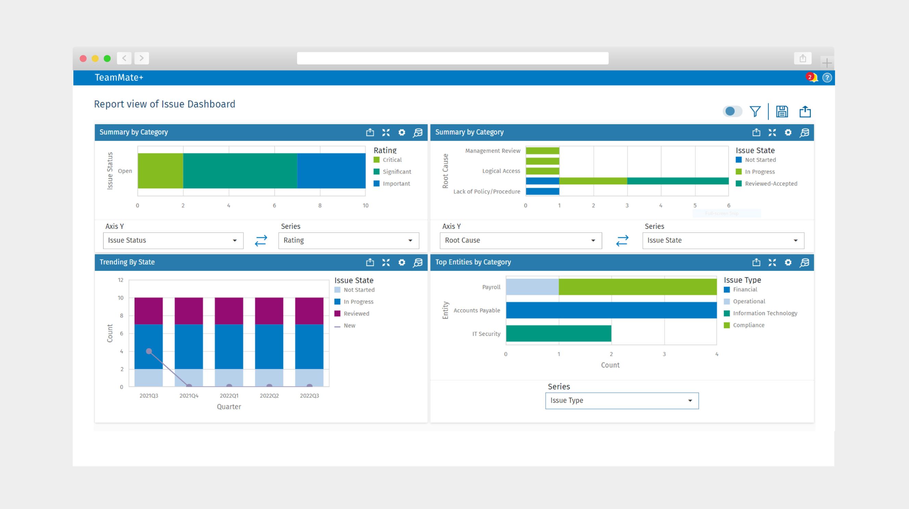This screenshot has width=909, height=509.
Task: Click the fullscreen icon on Trending By State
Action: [x=386, y=261]
